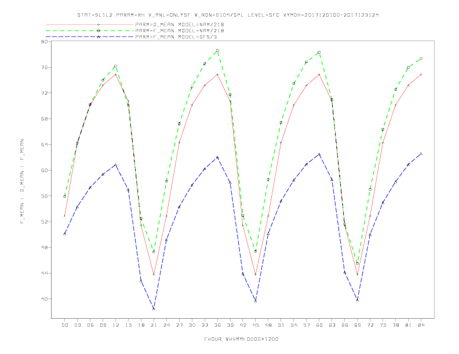459x354 pixels.
Task: Click x-axis tick label 81
Action: pos(409,325)
